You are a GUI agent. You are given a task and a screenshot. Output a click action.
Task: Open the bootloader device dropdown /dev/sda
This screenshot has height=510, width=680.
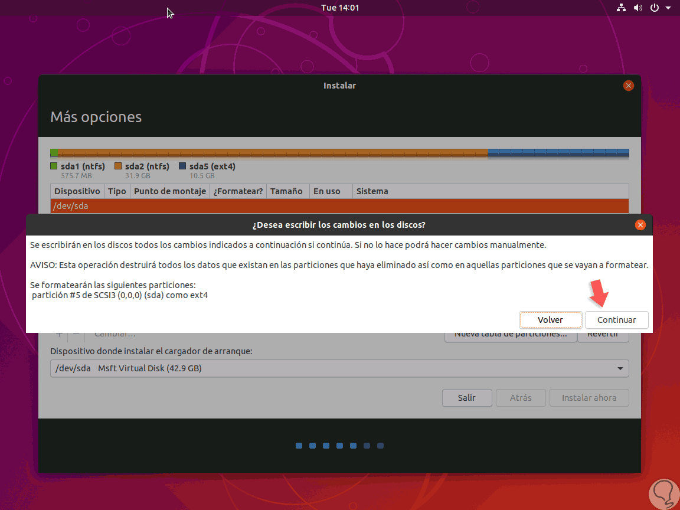click(x=339, y=368)
